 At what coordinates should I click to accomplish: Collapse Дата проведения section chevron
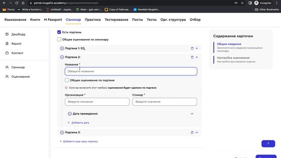coord(192,114)
